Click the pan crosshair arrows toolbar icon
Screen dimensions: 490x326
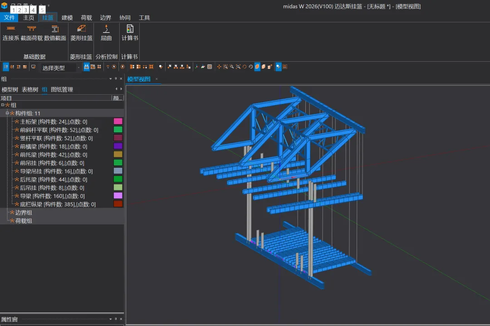coord(219,67)
